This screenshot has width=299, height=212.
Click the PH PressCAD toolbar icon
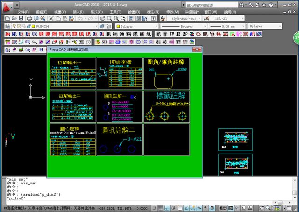[55, 34]
